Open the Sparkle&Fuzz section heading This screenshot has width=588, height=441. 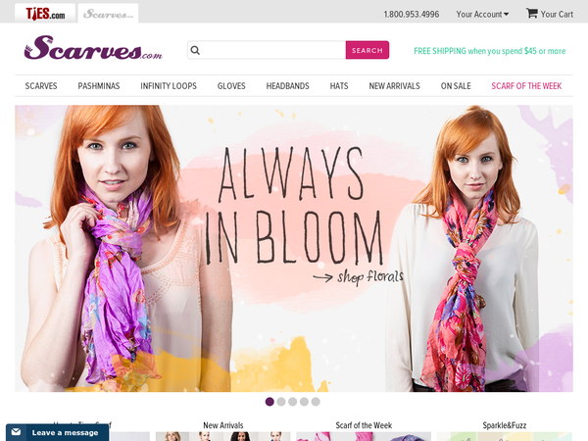point(505,425)
